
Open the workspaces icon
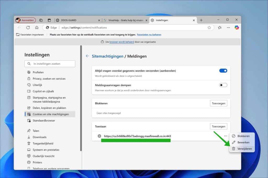[x=41, y=20]
